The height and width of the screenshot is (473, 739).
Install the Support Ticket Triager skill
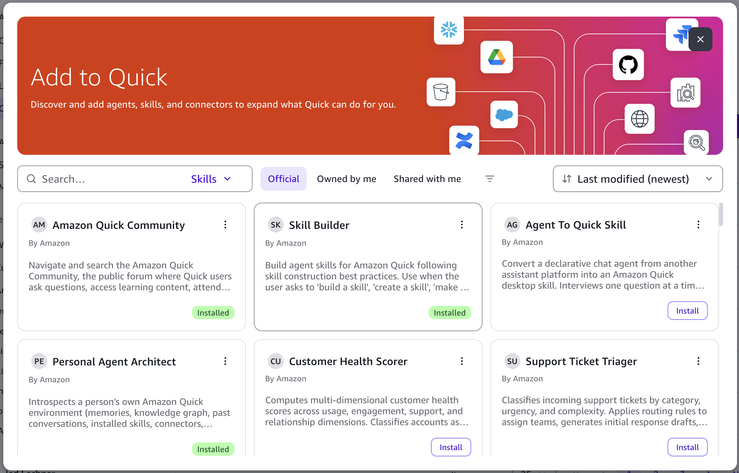tap(687, 447)
